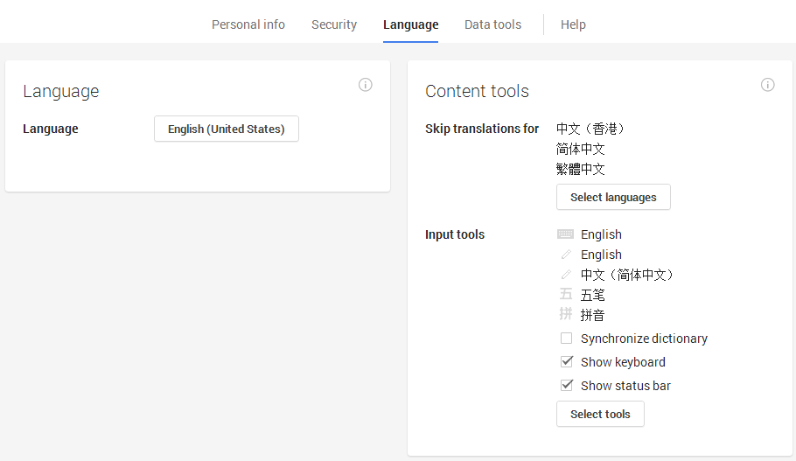Click the Content tools heading

click(478, 91)
